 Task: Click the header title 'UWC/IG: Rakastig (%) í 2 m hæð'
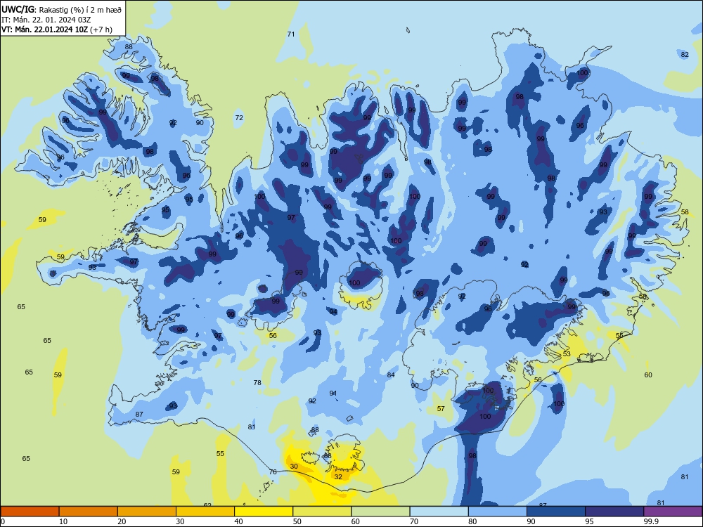(61, 8)
